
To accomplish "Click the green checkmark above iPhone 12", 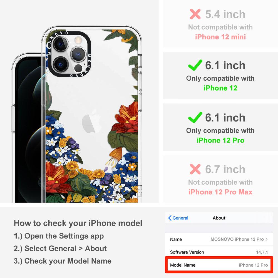I will [x=195, y=65].
